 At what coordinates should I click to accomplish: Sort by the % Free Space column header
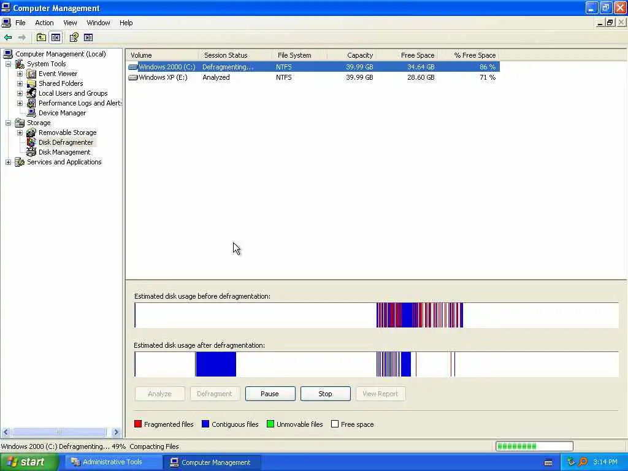point(469,55)
